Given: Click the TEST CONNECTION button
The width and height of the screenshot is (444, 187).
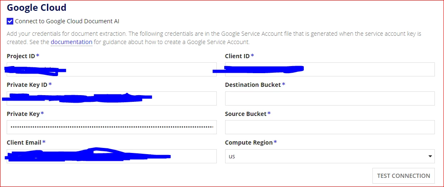Looking at the screenshot, I should tap(404, 176).
